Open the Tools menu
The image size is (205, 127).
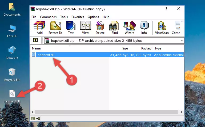pos(64,17)
